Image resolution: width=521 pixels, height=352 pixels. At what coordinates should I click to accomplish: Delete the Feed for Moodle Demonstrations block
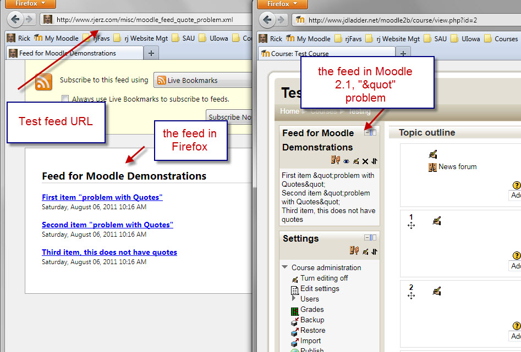[x=365, y=161]
